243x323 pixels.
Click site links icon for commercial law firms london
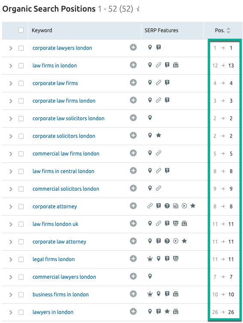(x=159, y=153)
